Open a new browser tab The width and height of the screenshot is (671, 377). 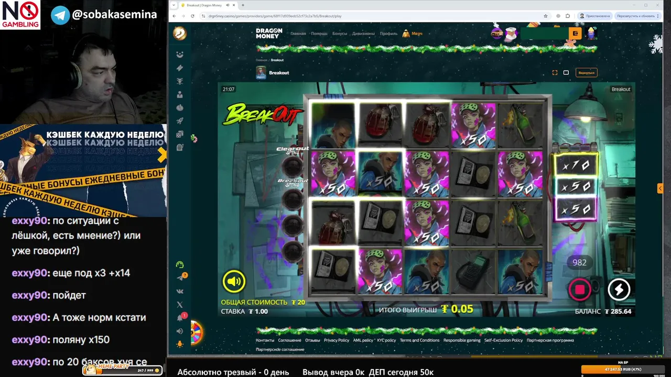click(243, 5)
